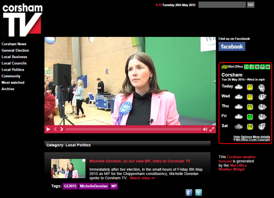Follow the Watch video link

coord(142,178)
